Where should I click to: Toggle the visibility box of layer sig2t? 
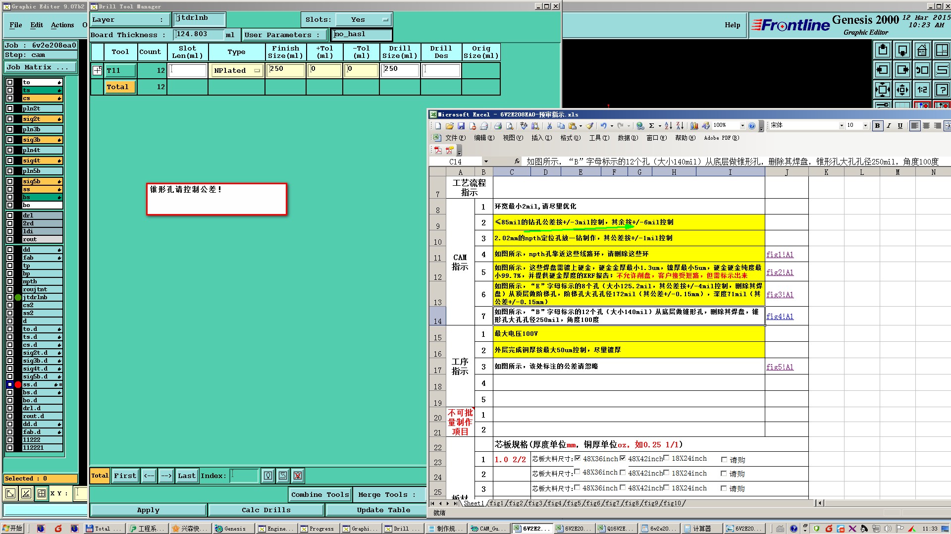click(x=10, y=119)
